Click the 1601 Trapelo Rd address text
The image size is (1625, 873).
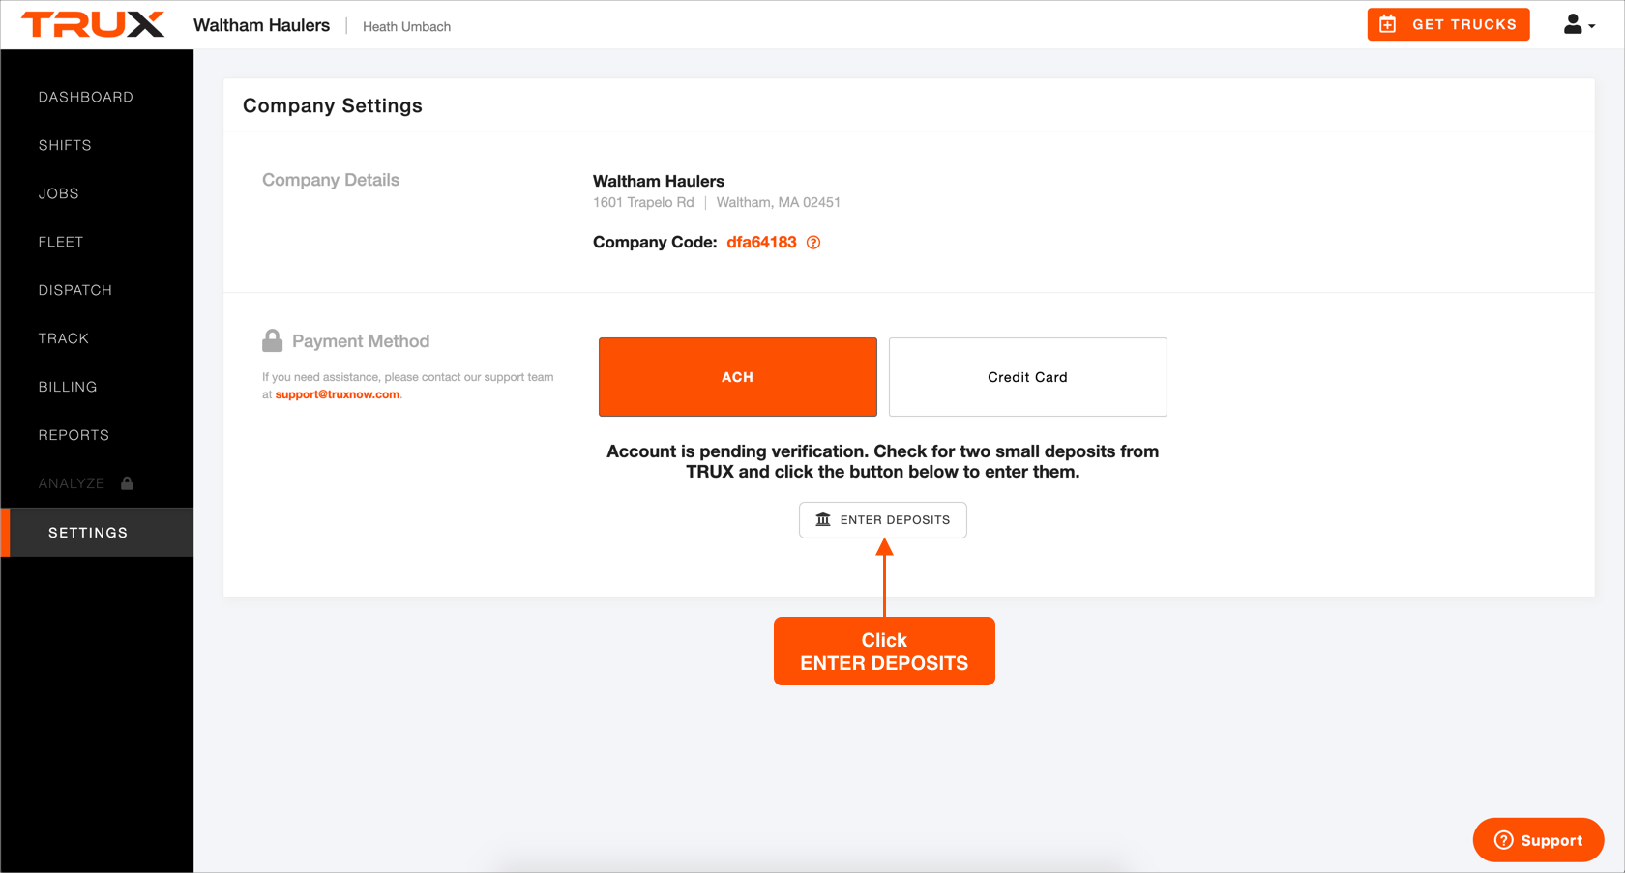pyautogui.click(x=643, y=203)
